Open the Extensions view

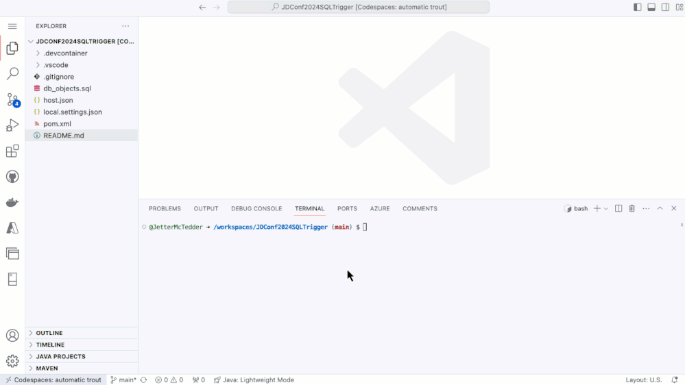coord(12,151)
